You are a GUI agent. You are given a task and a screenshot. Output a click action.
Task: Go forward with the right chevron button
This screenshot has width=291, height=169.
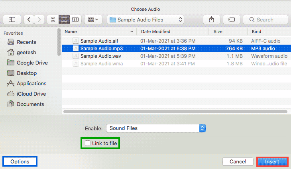click(x=39, y=20)
